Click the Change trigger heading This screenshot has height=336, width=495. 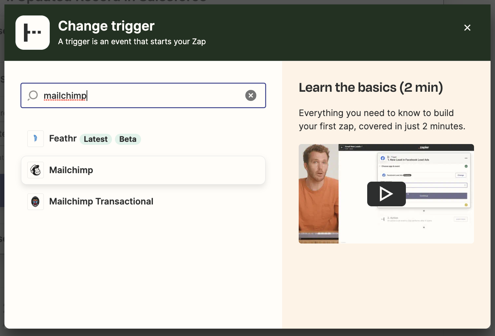coord(106,26)
